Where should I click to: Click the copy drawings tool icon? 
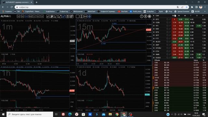point(71,16)
